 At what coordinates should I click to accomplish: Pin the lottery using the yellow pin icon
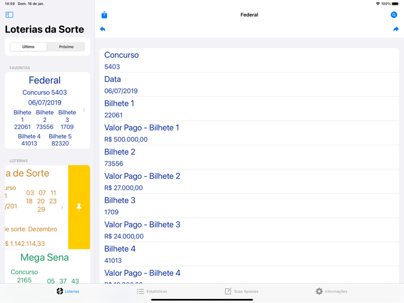79,207
